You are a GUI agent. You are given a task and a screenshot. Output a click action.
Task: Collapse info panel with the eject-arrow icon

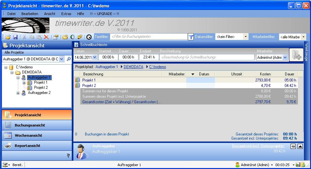pos(300,147)
